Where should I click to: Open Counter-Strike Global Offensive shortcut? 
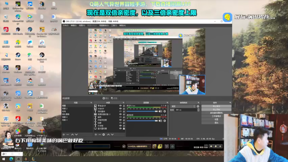coord(42,32)
